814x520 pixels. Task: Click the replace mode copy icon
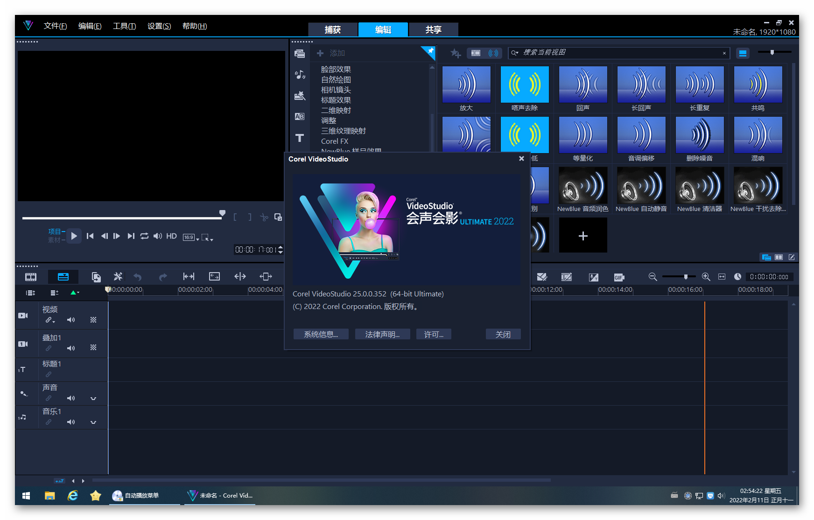96,277
